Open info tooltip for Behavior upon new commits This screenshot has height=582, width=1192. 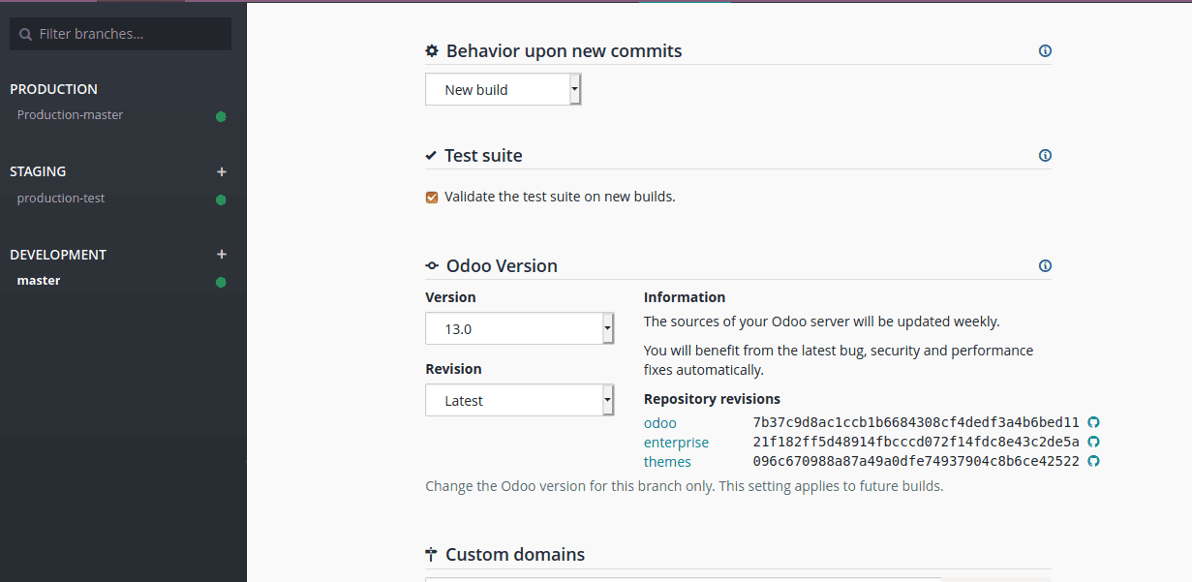pos(1045,51)
